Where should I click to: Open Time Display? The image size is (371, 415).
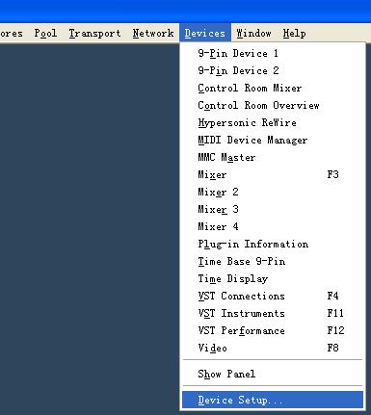pos(273,278)
